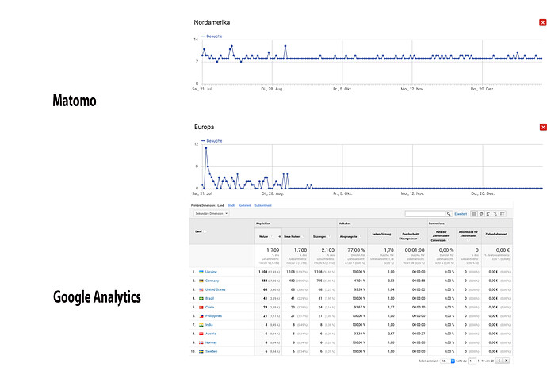The height and width of the screenshot is (386, 547).
Task: Open the Austria country link
Action: click(210, 334)
